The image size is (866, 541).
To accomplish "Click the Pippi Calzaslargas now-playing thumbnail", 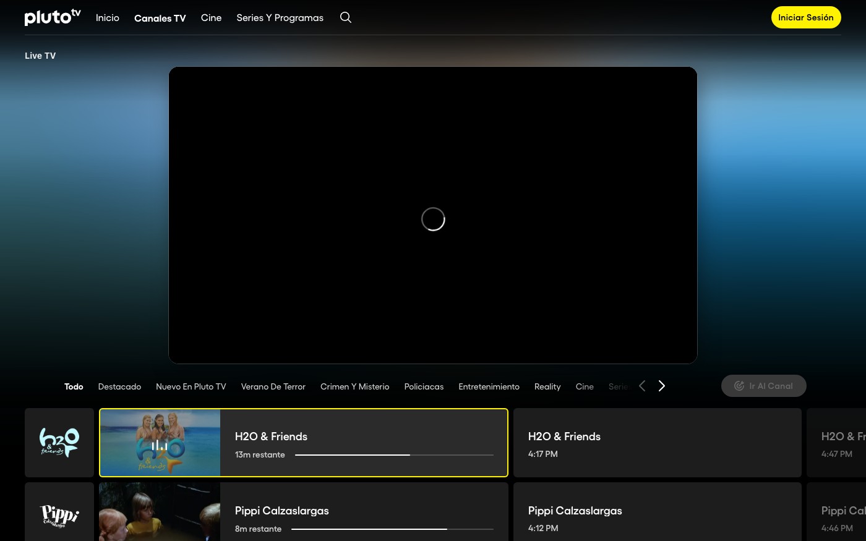I will 160,512.
